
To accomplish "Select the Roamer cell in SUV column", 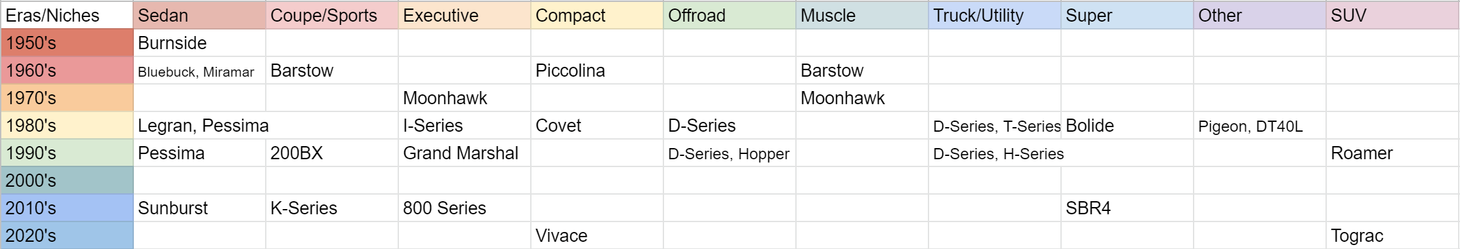I will [1392, 153].
